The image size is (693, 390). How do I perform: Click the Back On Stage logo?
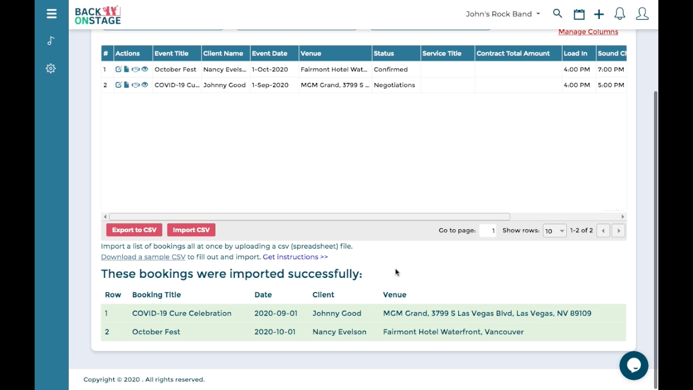pos(97,15)
